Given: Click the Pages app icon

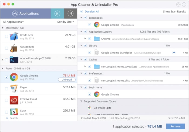Looking at the screenshot, I should click(x=14, y=89).
